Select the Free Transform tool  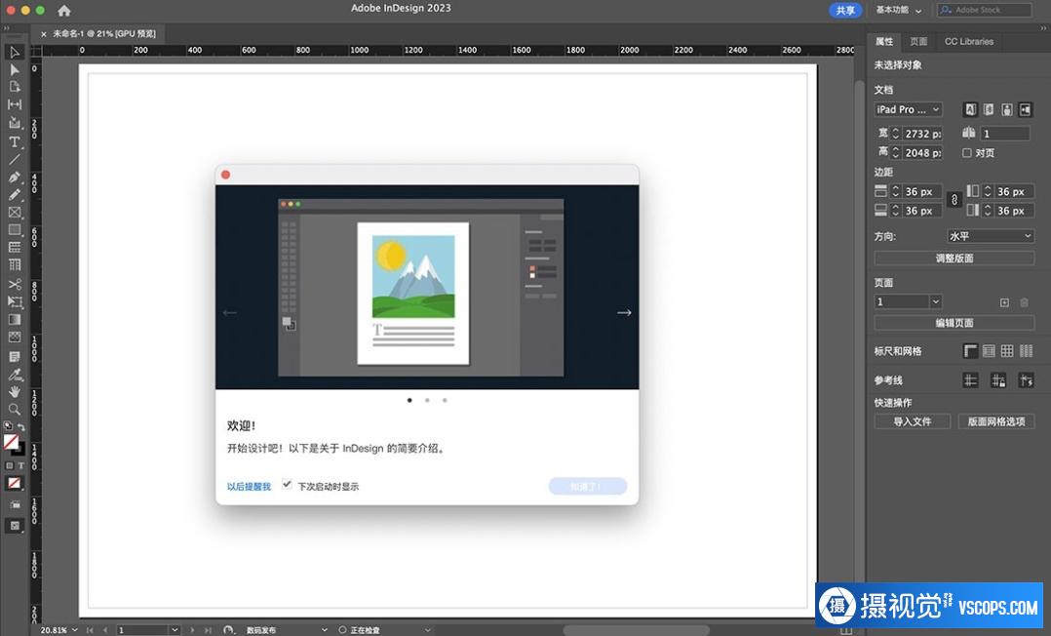coord(14,301)
